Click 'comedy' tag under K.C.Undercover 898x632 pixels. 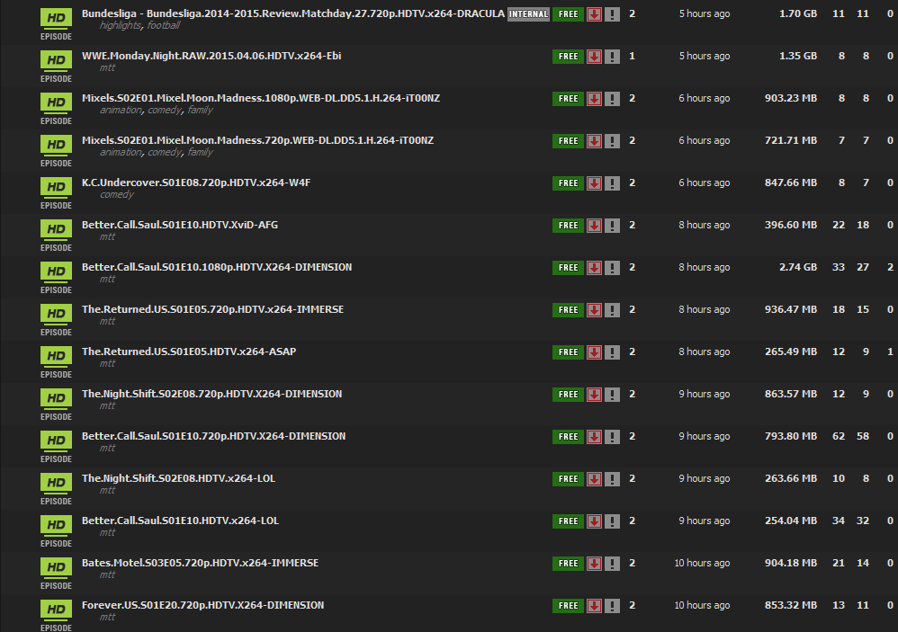point(117,195)
